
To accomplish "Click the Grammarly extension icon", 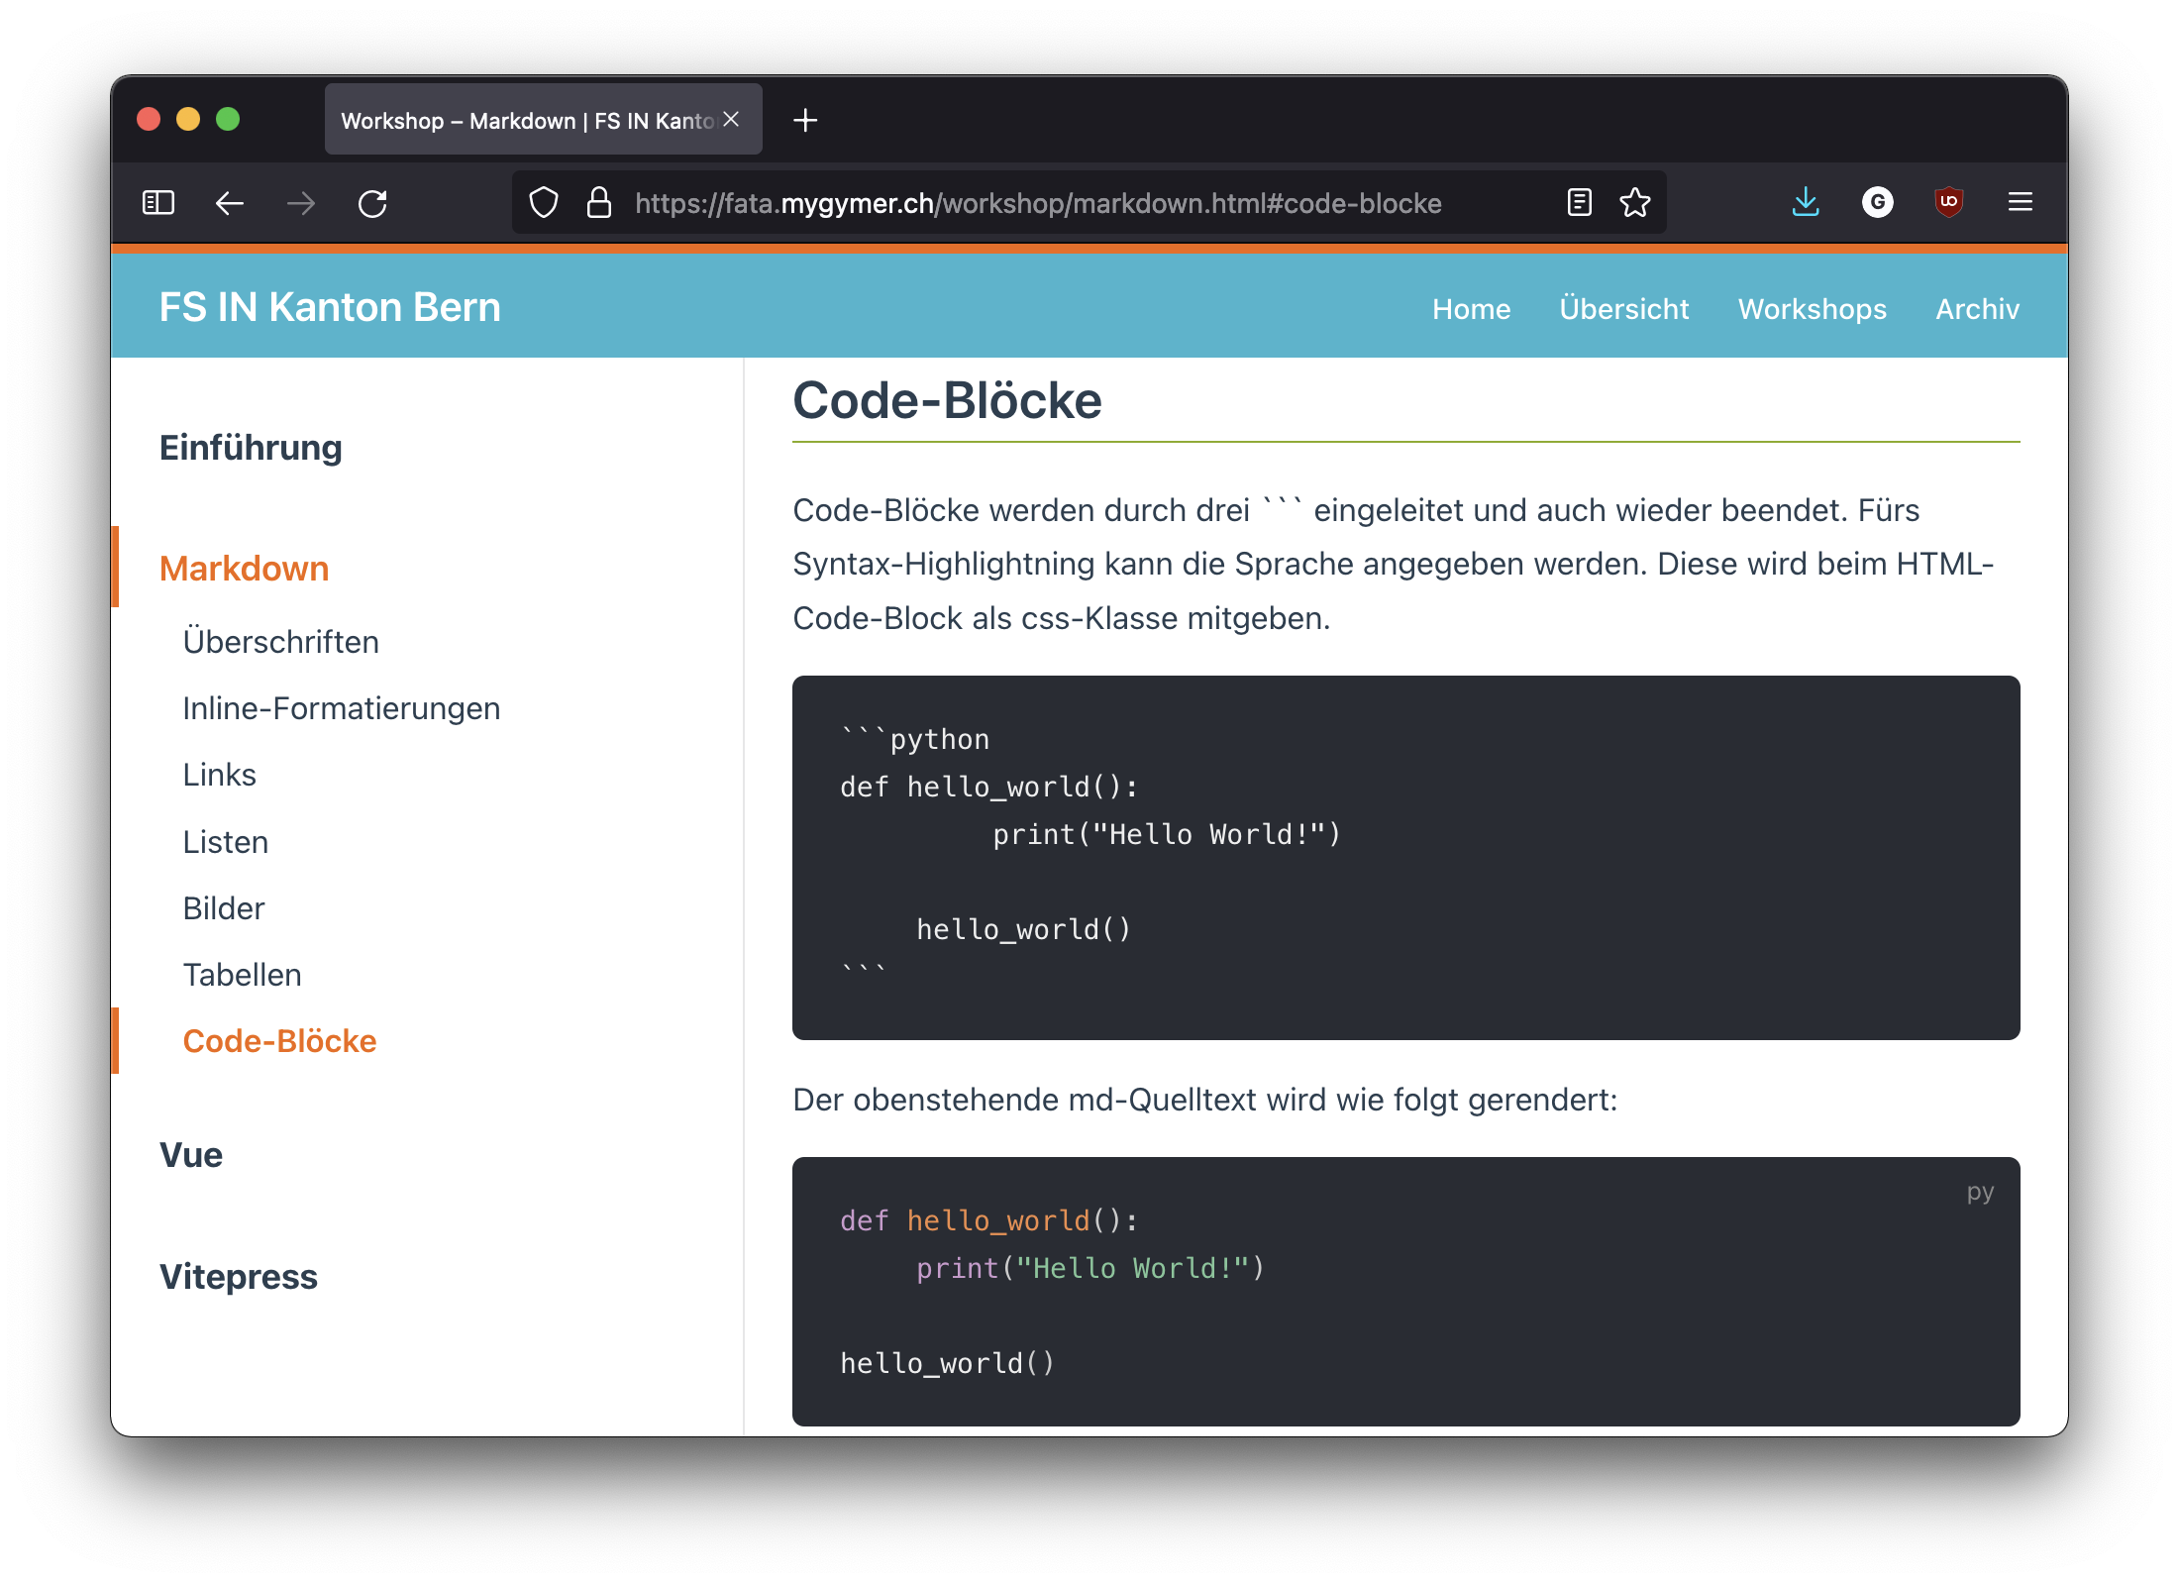I will click(1877, 202).
